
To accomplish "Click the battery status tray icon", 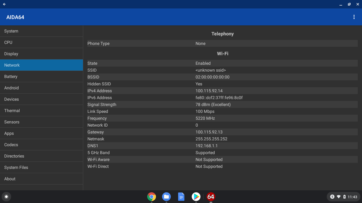I will point(345,197).
